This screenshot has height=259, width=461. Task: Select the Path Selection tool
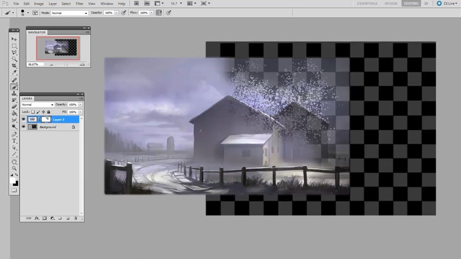[x=14, y=147]
